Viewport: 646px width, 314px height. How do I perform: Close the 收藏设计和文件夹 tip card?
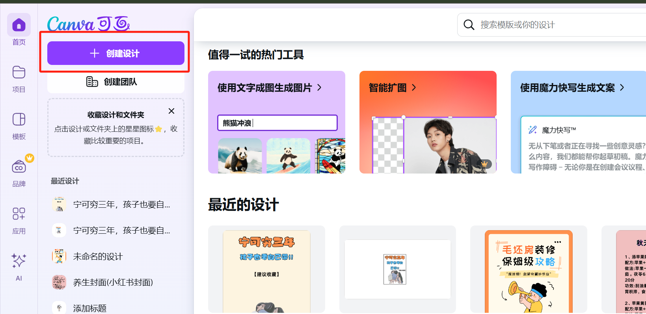[171, 111]
